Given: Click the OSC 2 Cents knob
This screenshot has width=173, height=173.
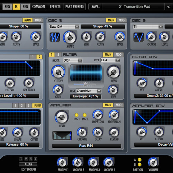Looking at the screenshot, I should (100, 37).
